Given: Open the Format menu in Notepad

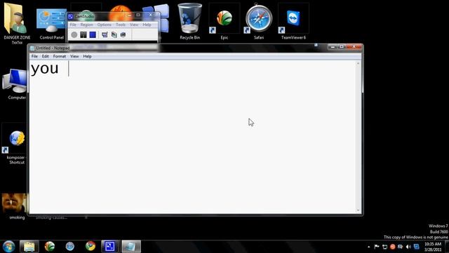Looking at the screenshot, I should 59,56.
